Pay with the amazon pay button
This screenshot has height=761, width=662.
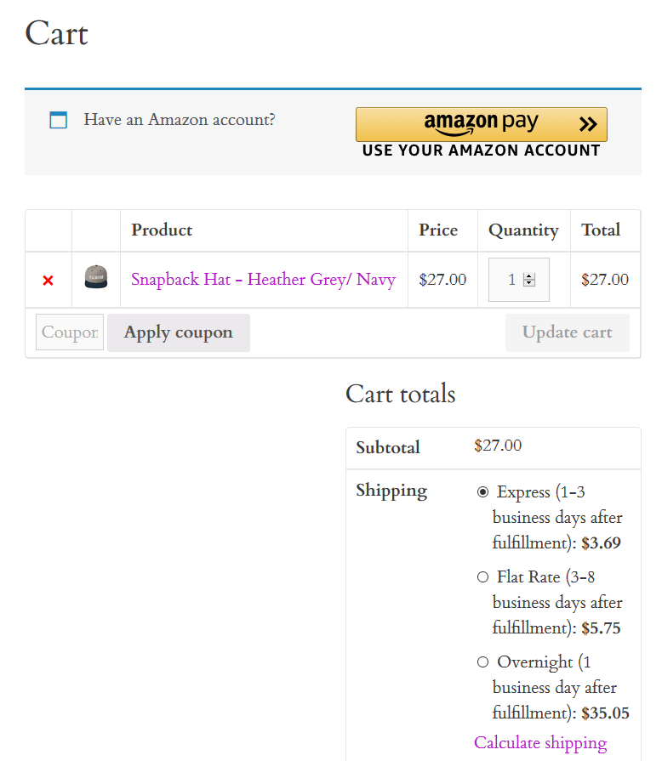click(482, 124)
